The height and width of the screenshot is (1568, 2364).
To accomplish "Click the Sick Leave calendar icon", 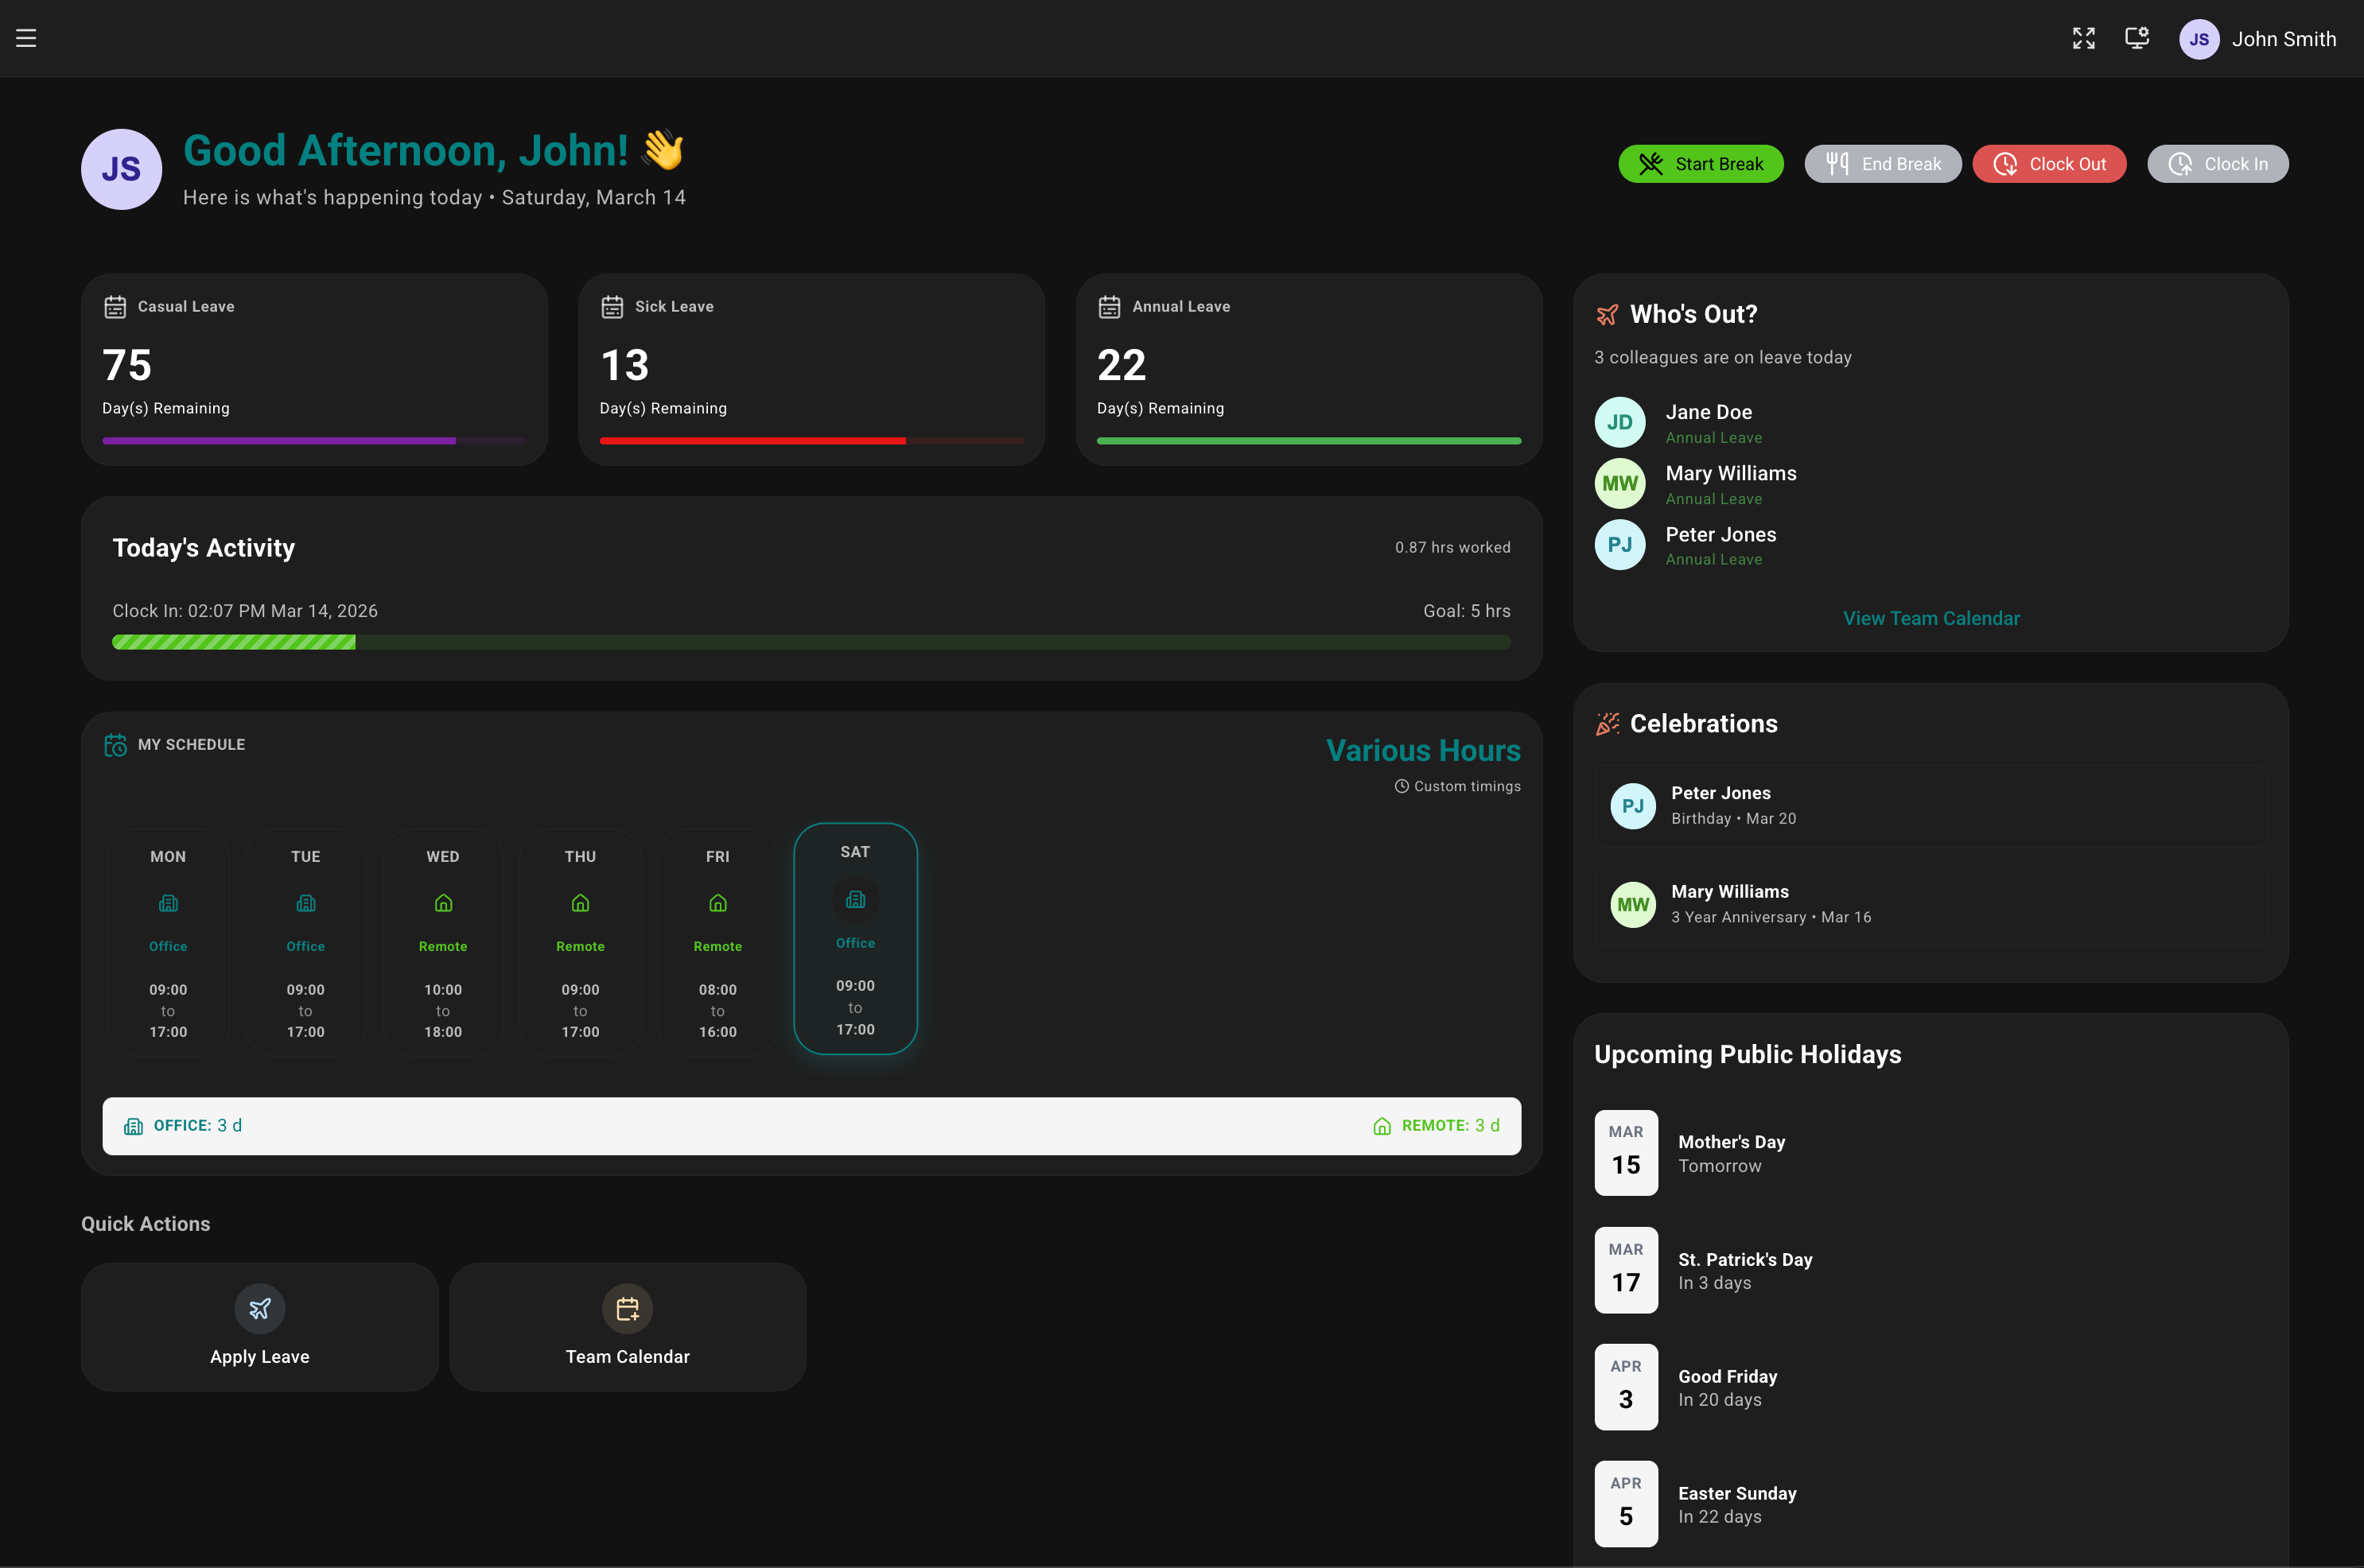I will pyautogui.click(x=612, y=307).
